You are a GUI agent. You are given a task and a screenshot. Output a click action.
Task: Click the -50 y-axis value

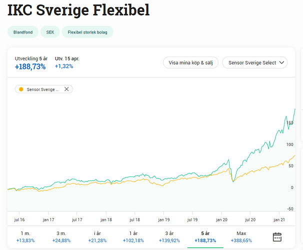coord(290,209)
